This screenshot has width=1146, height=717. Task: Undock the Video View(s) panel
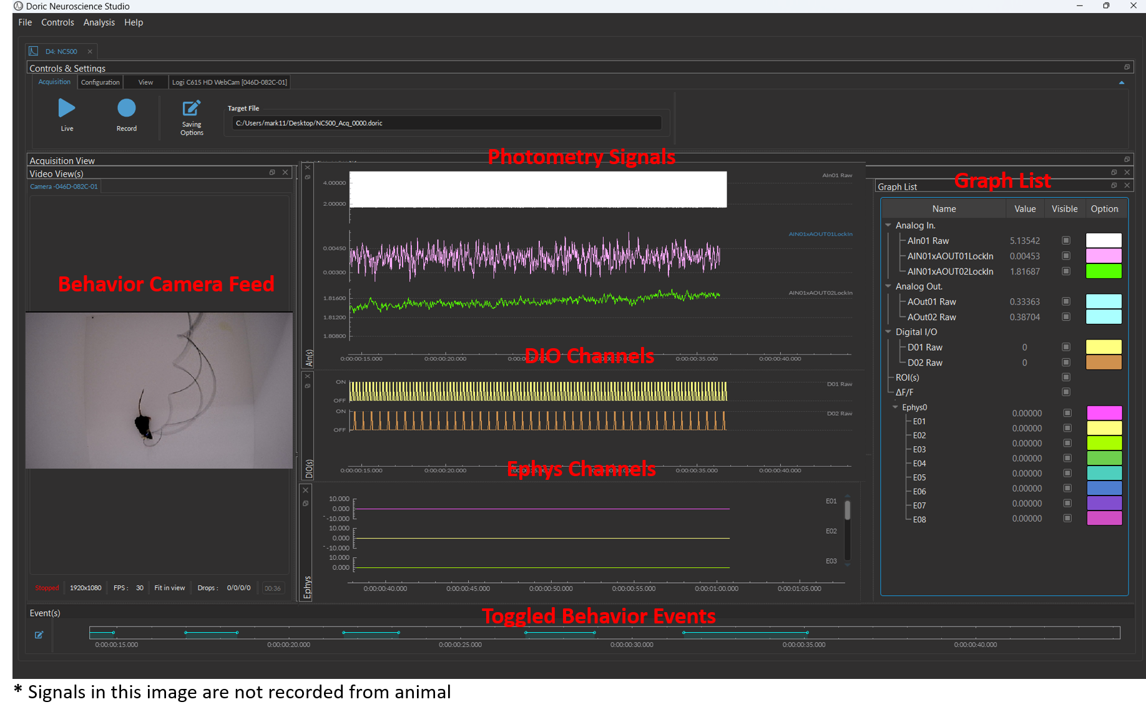pyautogui.click(x=272, y=172)
